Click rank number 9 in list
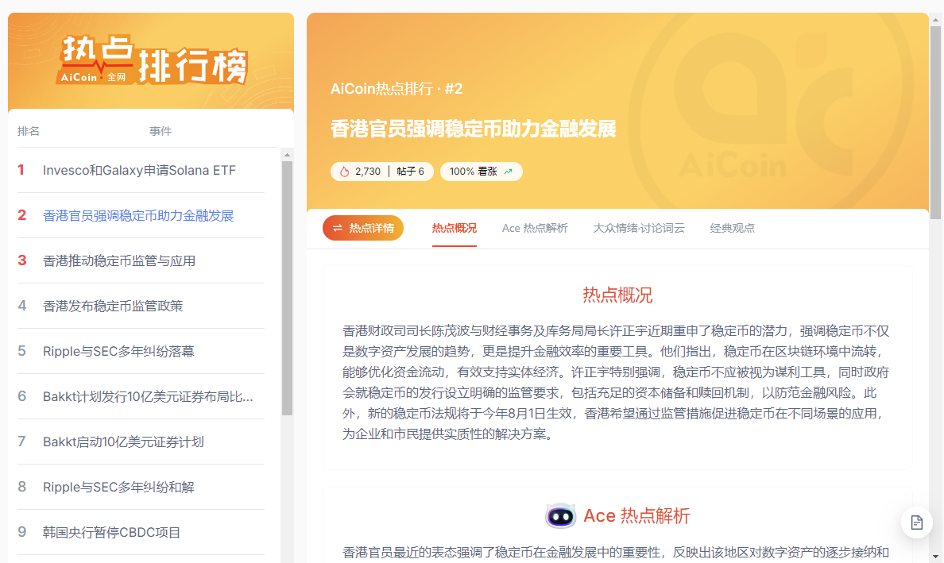944x563 pixels. pyautogui.click(x=21, y=532)
